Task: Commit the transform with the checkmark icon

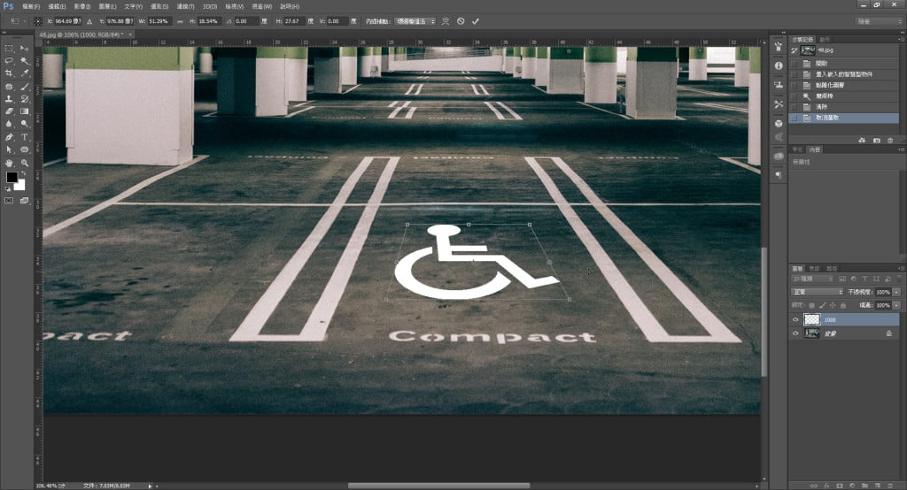Action: [476, 20]
